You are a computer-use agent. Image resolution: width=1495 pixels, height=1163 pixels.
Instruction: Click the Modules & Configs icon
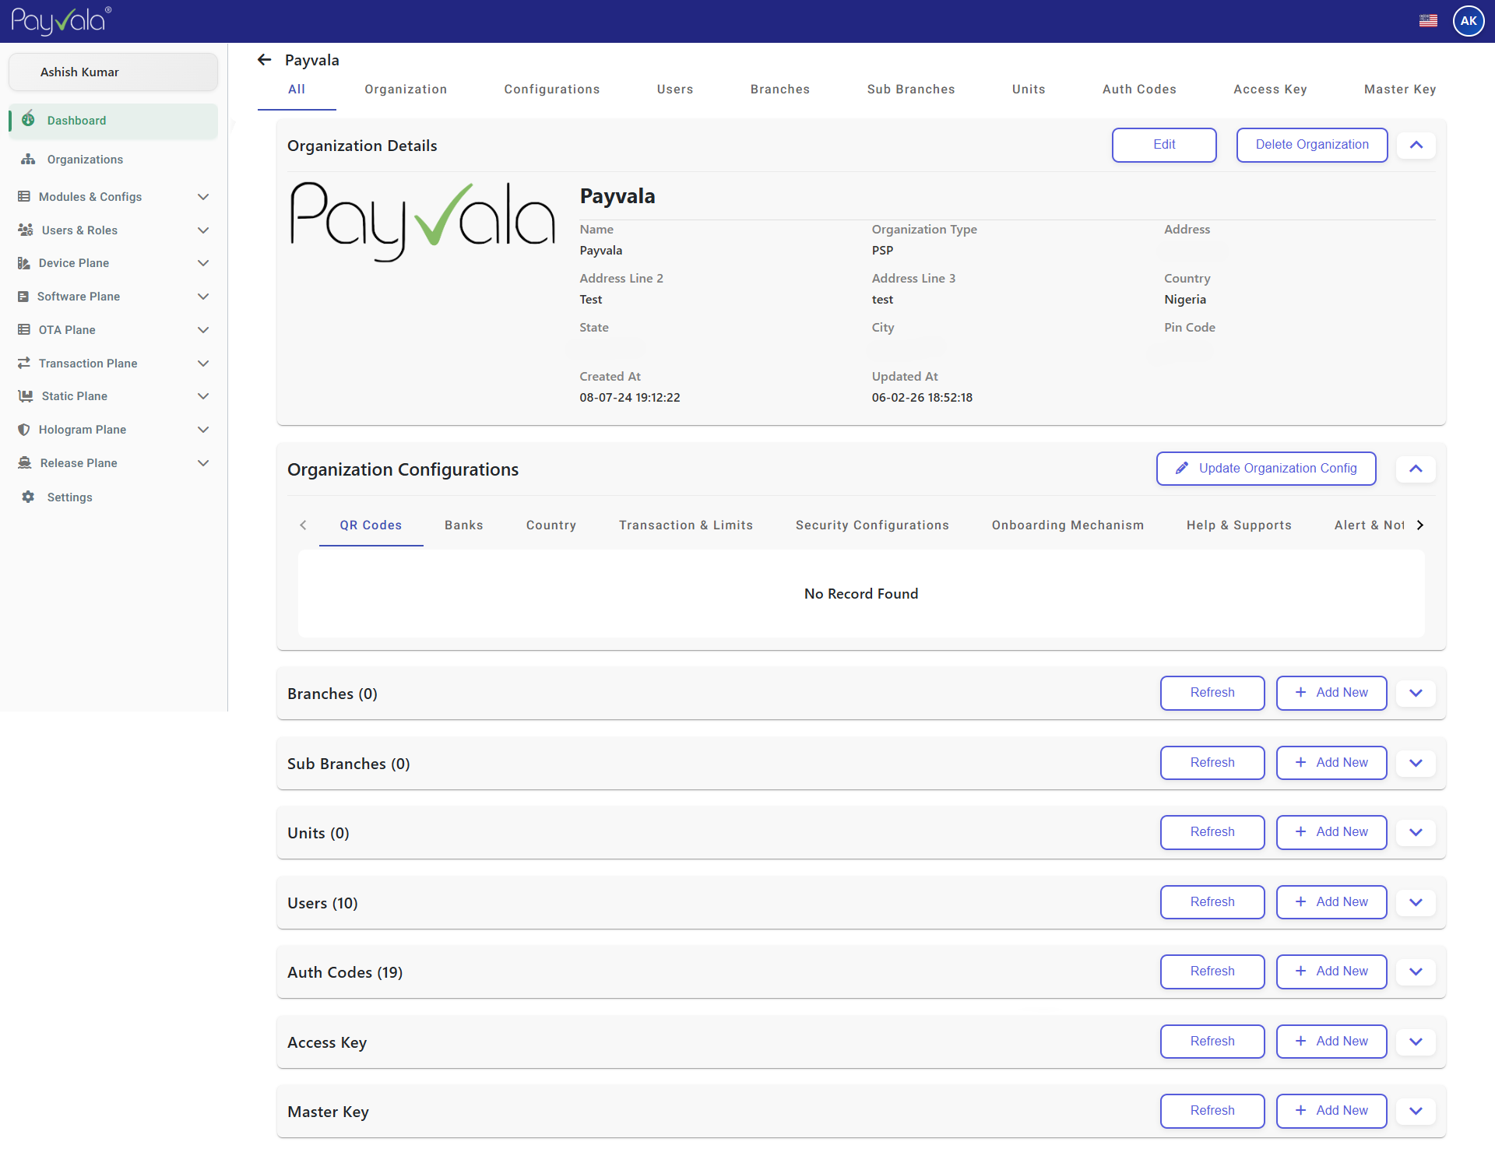[24, 196]
